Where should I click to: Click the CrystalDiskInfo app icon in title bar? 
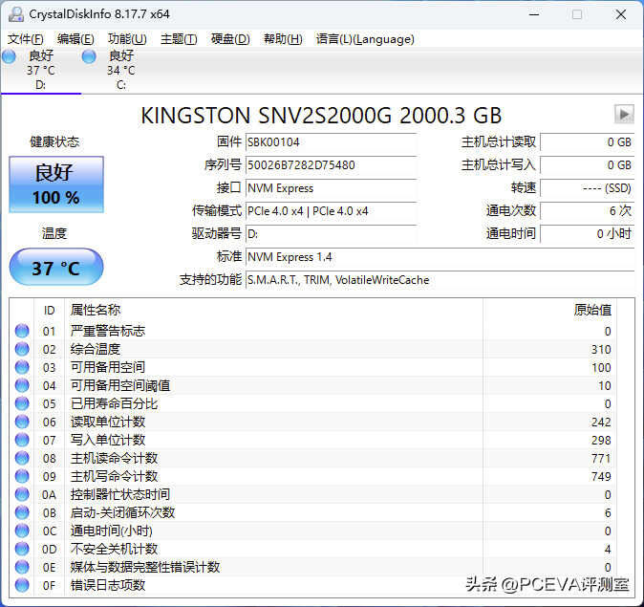coord(16,14)
